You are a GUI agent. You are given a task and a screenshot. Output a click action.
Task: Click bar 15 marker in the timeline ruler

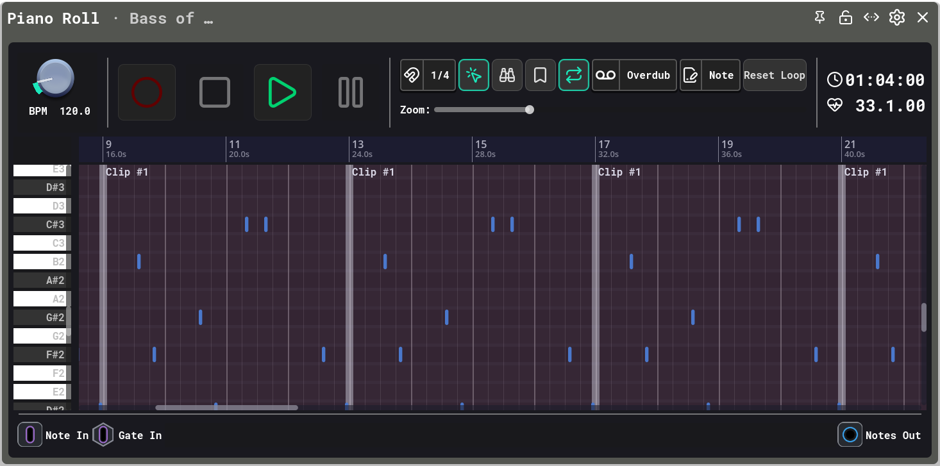click(x=481, y=144)
